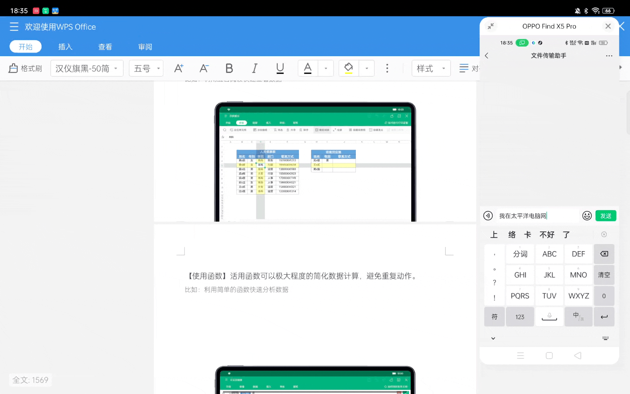Tap the 0 key on keyboard
Image resolution: width=630 pixels, height=394 pixels.
click(x=604, y=296)
